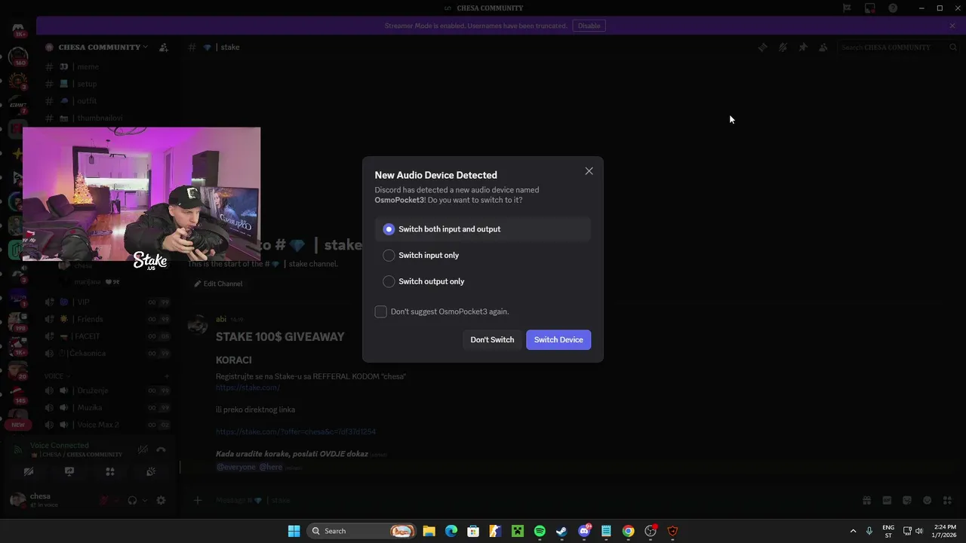This screenshot has width=966, height=543.
Task: Open the stake.com offer=chesa direct link
Action: point(296,432)
